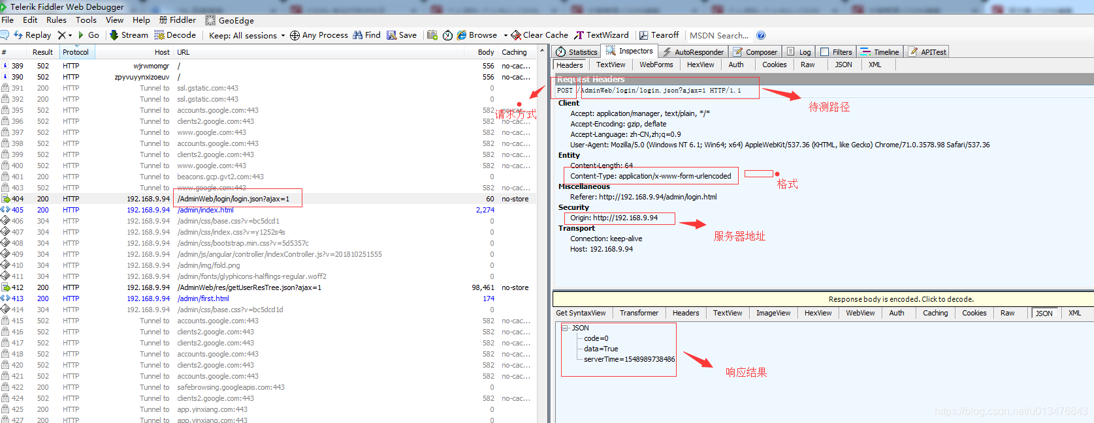The image size is (1094, 423).
Task: Pick target with Any Process crosshair
Action: pos(319,35)
